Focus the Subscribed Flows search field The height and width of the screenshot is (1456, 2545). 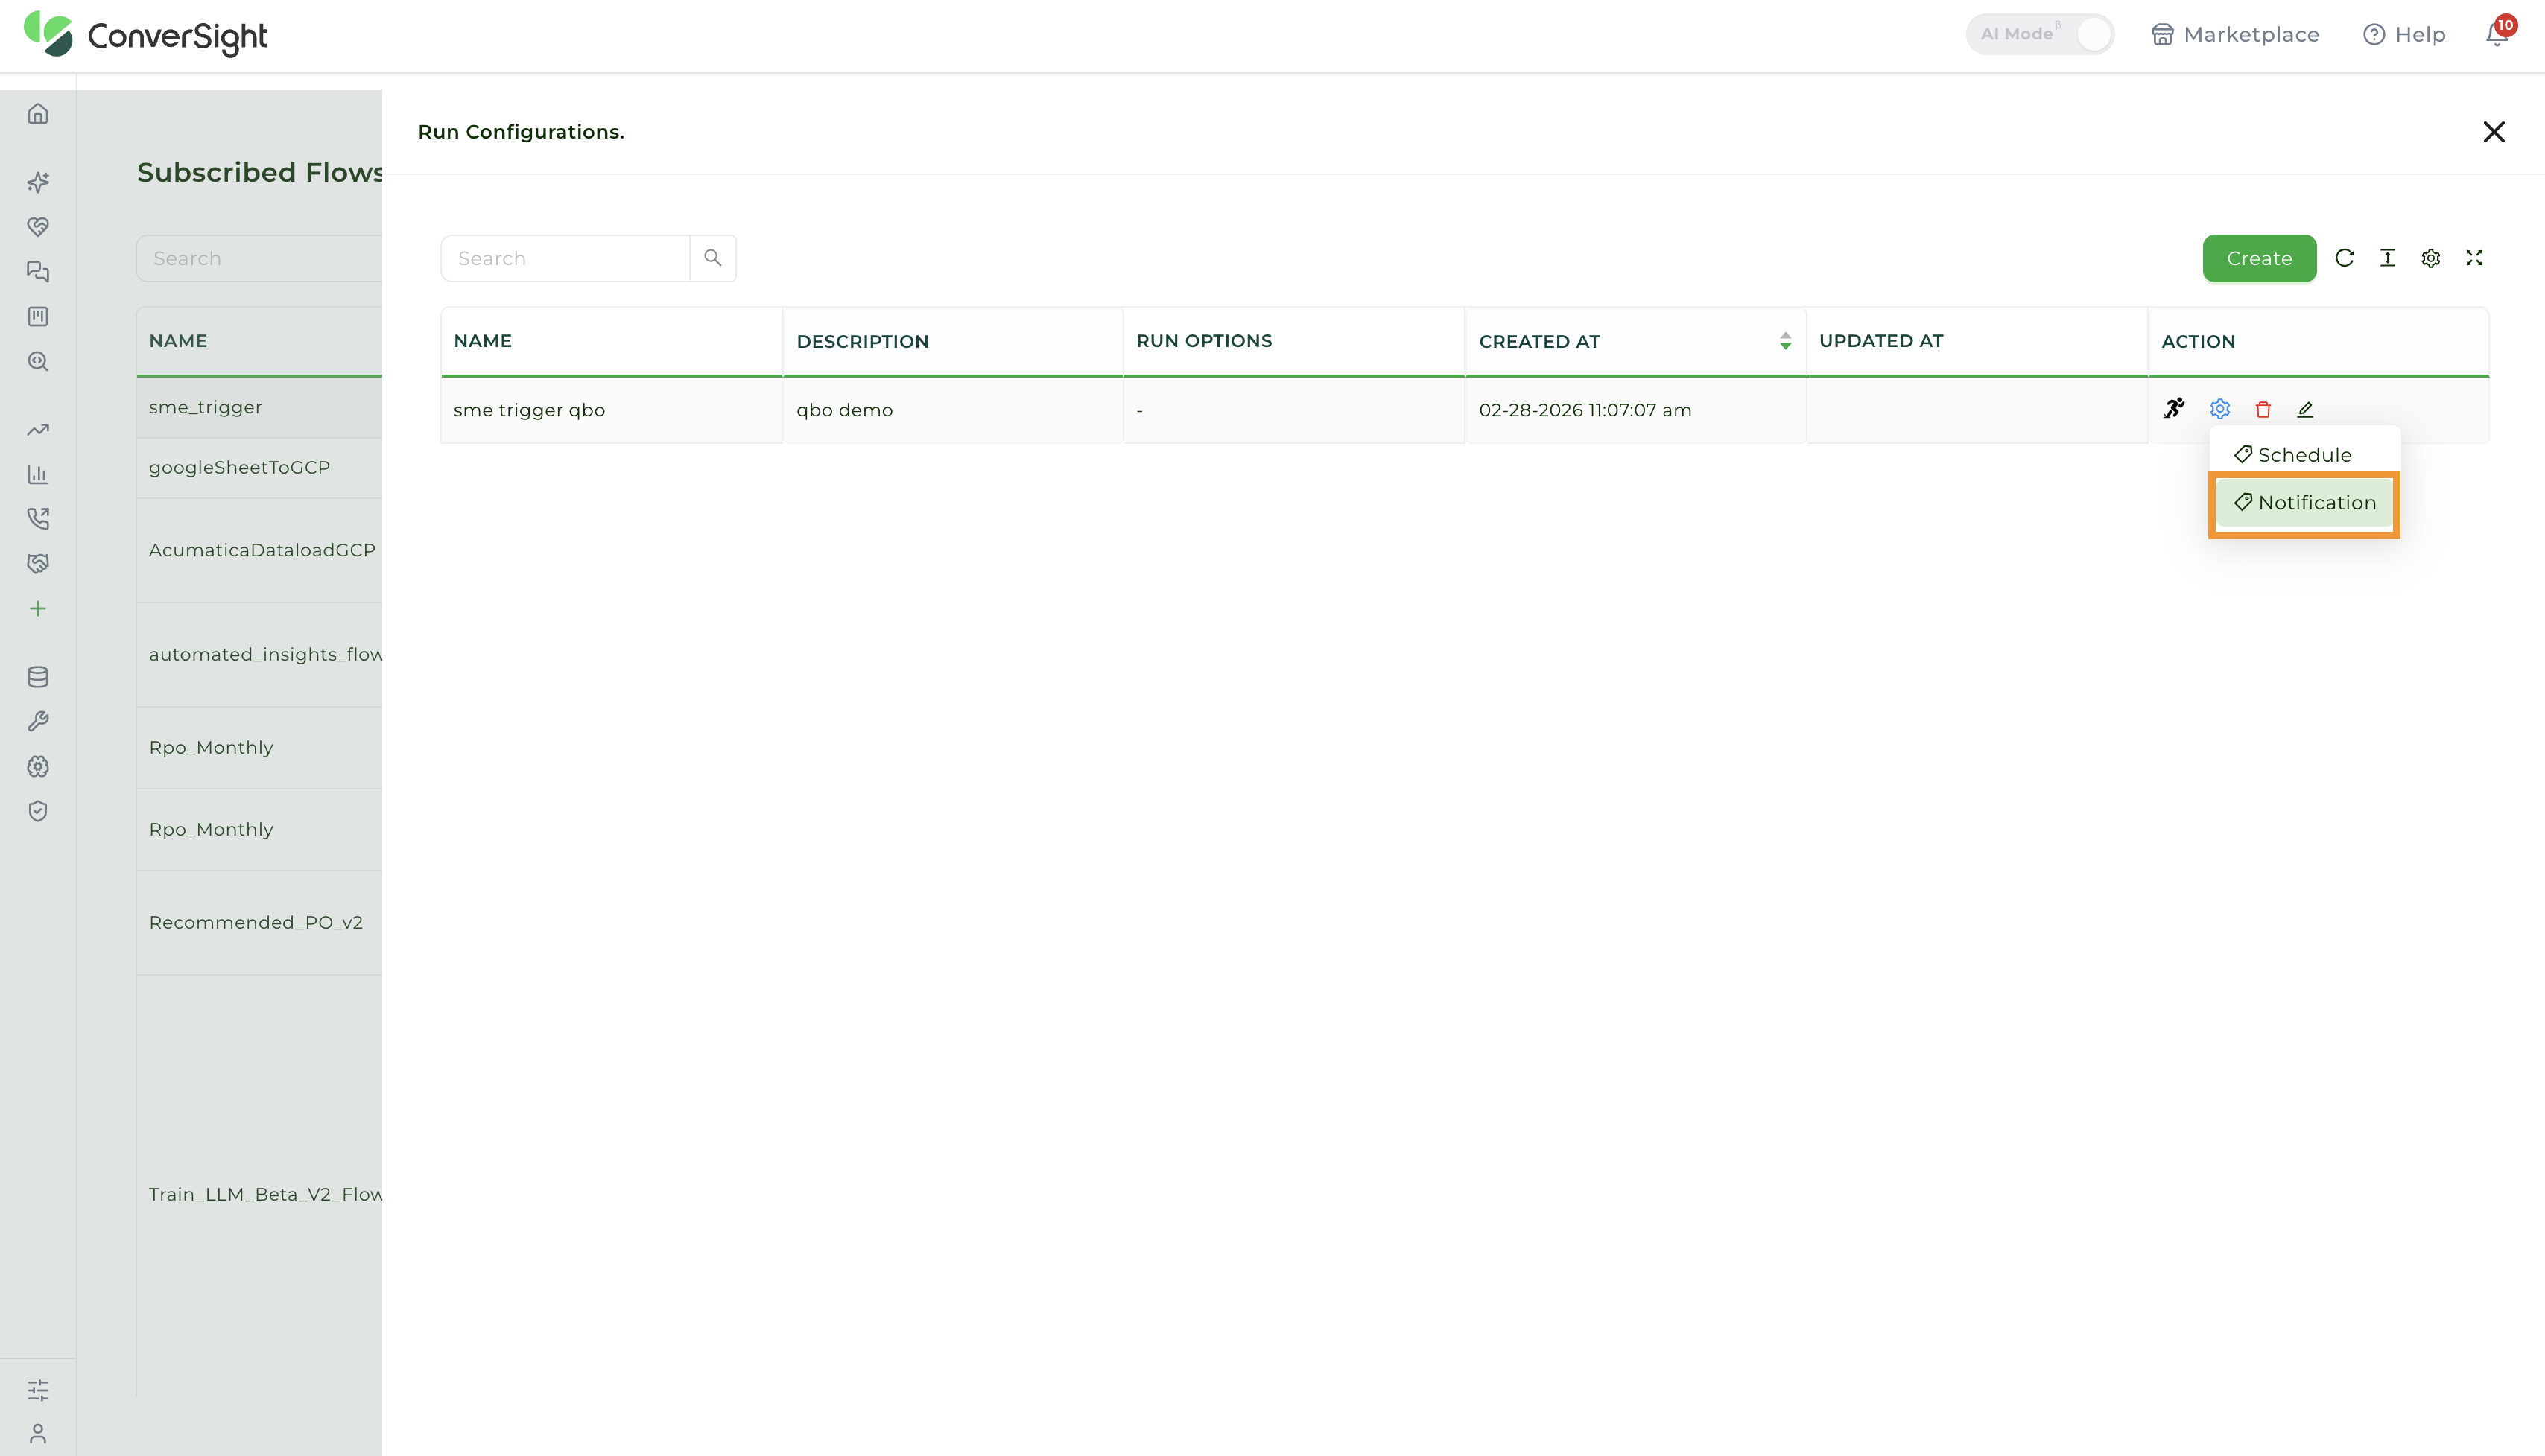point(259,258)
